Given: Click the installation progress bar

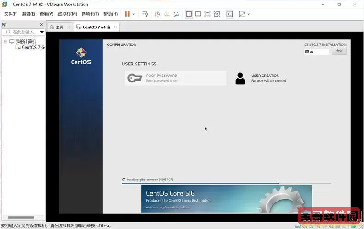Looking at the screenshot, I should 226,183.
